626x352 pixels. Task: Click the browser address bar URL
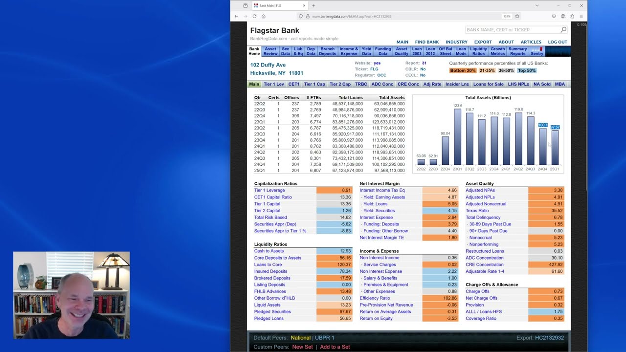(x=352, y=16)
